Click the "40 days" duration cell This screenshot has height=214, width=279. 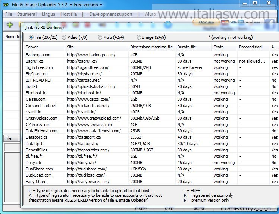click(x=184, y=137)
